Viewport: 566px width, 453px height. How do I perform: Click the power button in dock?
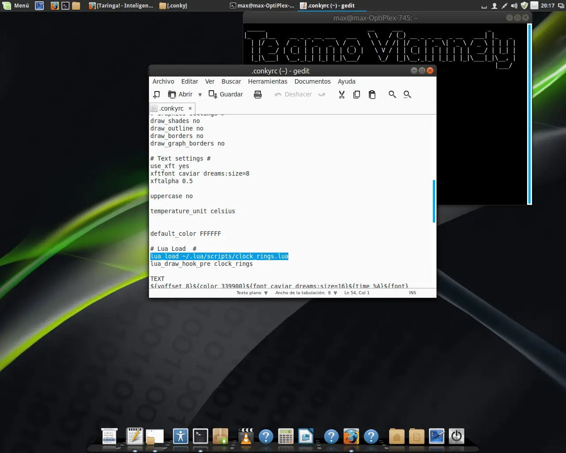[456, 437]
